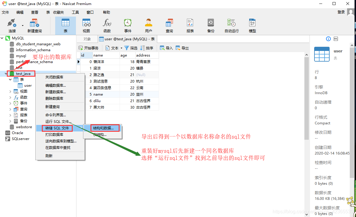Open the 用户 users toolbar icon
Image resolution: width=356 pixels, height=217 pixels.
[149, 26]
